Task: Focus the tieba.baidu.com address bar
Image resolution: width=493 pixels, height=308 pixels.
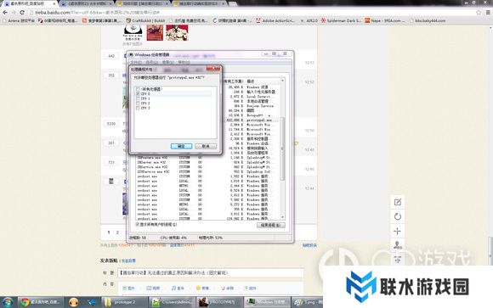Action: [x=252, y=13]
